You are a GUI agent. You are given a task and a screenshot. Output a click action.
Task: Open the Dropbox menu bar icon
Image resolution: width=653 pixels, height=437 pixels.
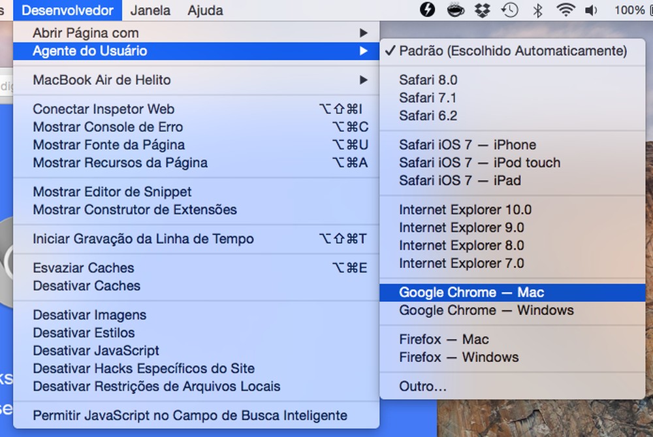tap(482, 10)
